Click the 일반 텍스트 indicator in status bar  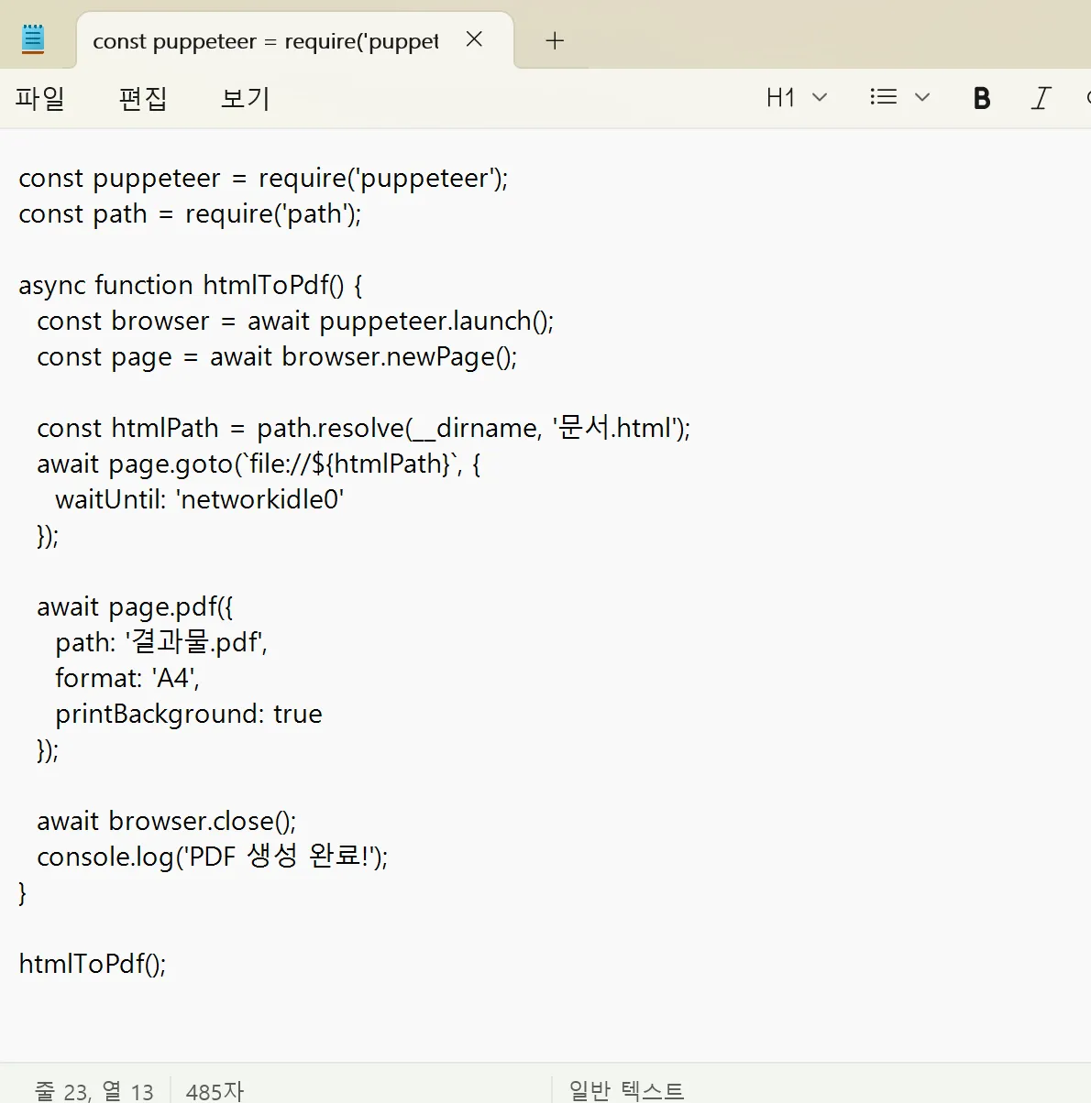click(x=625, y=1090)
